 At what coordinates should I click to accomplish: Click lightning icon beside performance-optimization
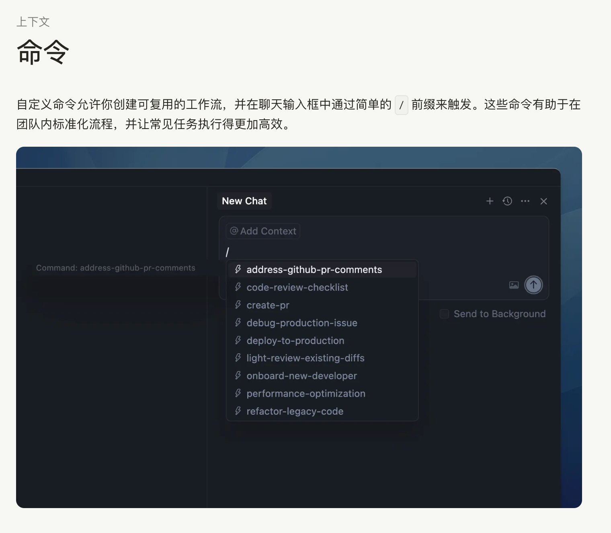click(x=238, y=393)
